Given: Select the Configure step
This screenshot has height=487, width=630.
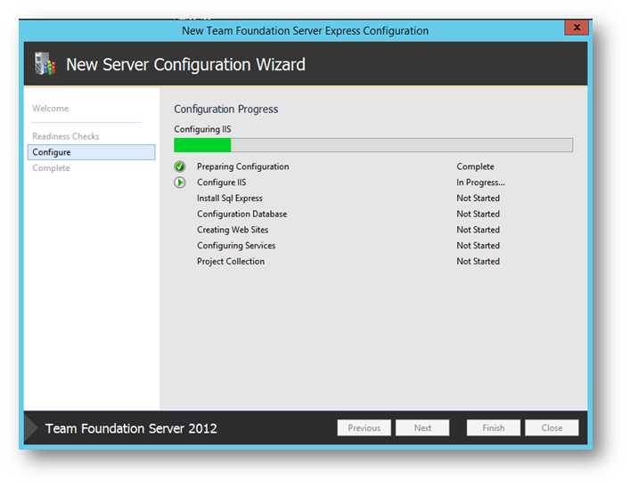Looking at the screenshot, I should coord(91,152).
